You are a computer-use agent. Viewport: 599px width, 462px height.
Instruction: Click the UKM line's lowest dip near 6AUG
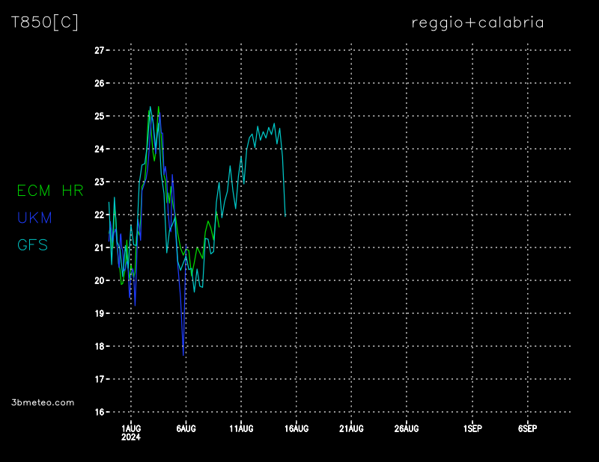(183, 354)
